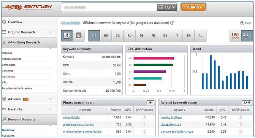Expand the AdSense section arrow
255x138 pixels.
pyautogui.click(x=50, y=99)
